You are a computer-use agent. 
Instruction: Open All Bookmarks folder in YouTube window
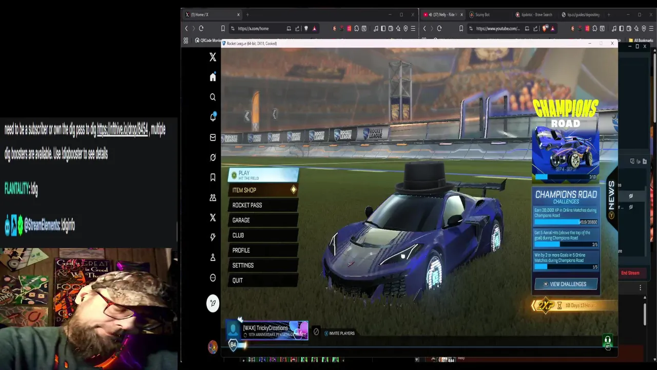click(x=641, y=40)
